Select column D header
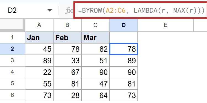 click(124, 25)
